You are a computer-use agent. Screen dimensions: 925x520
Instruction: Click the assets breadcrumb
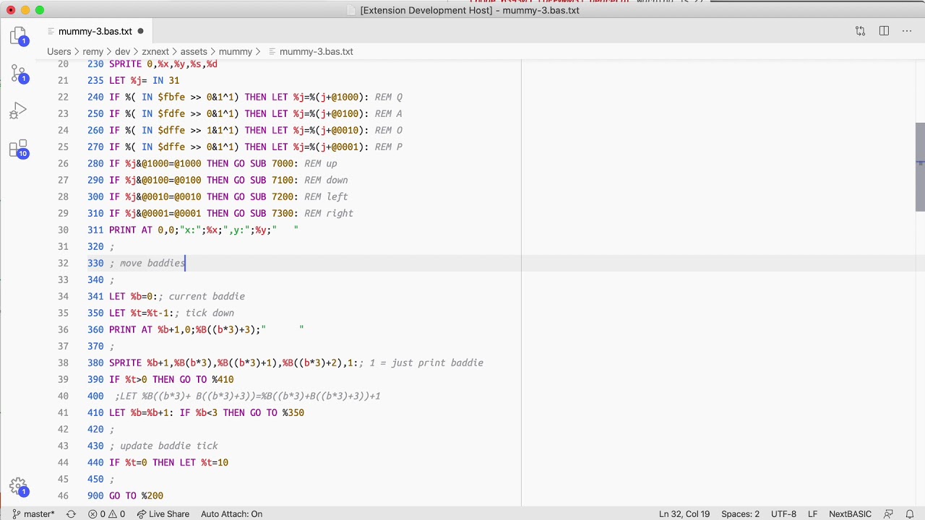pos(194,51)
